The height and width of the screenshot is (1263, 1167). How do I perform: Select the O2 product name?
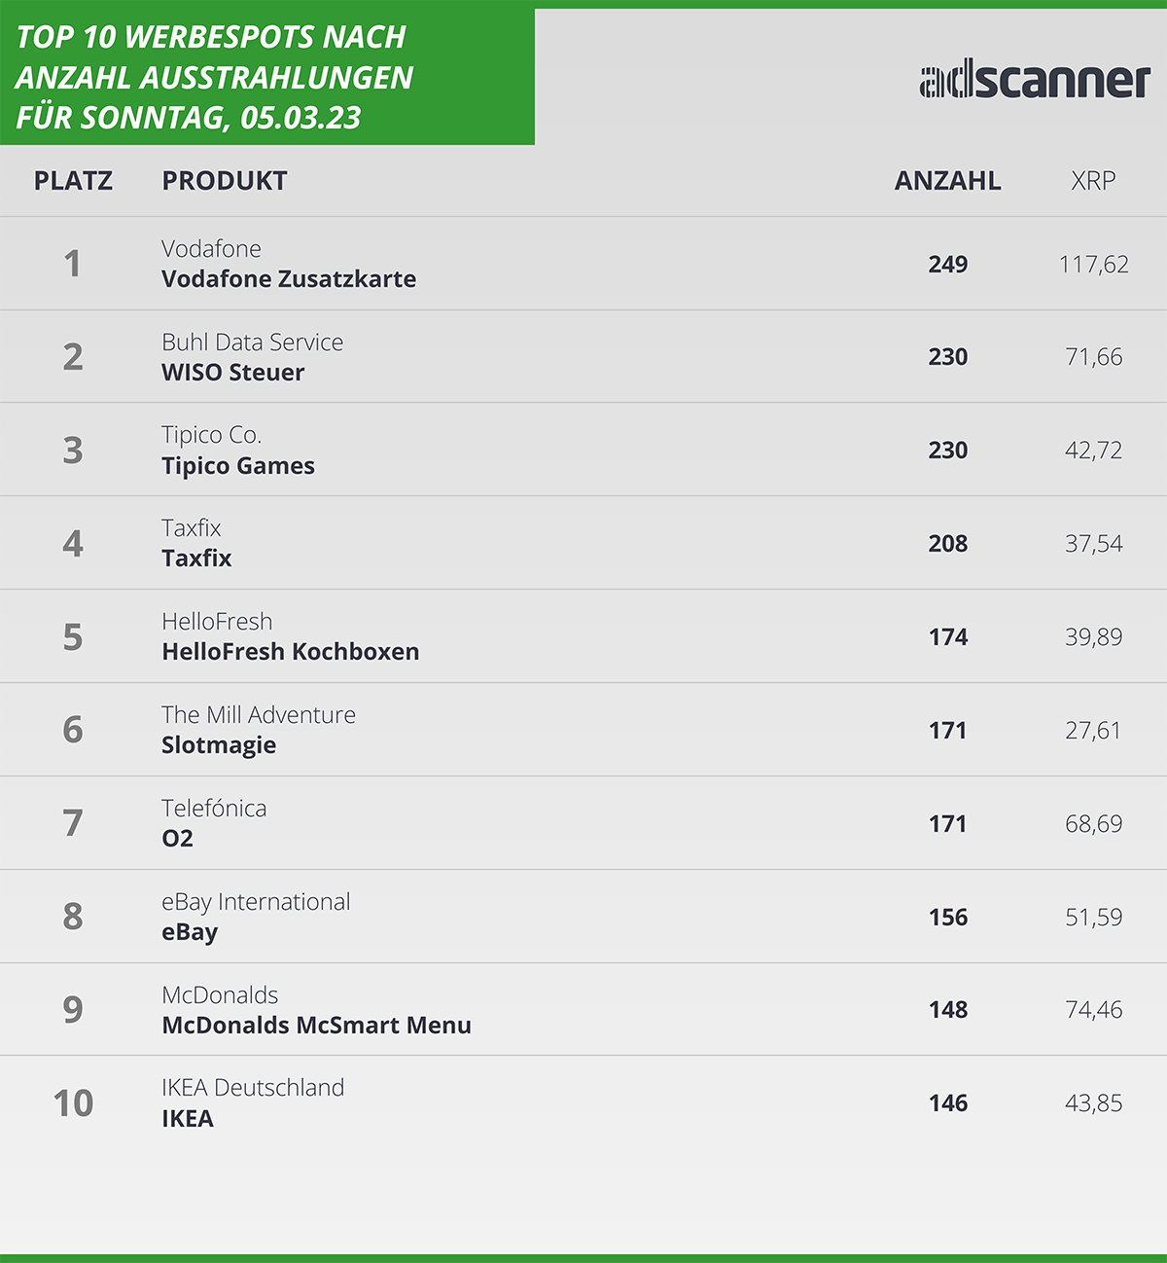click(178, 839)
